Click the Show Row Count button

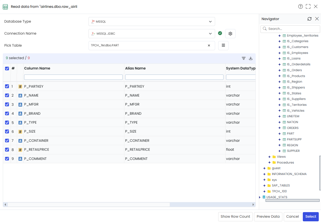[x=235, y=217]
